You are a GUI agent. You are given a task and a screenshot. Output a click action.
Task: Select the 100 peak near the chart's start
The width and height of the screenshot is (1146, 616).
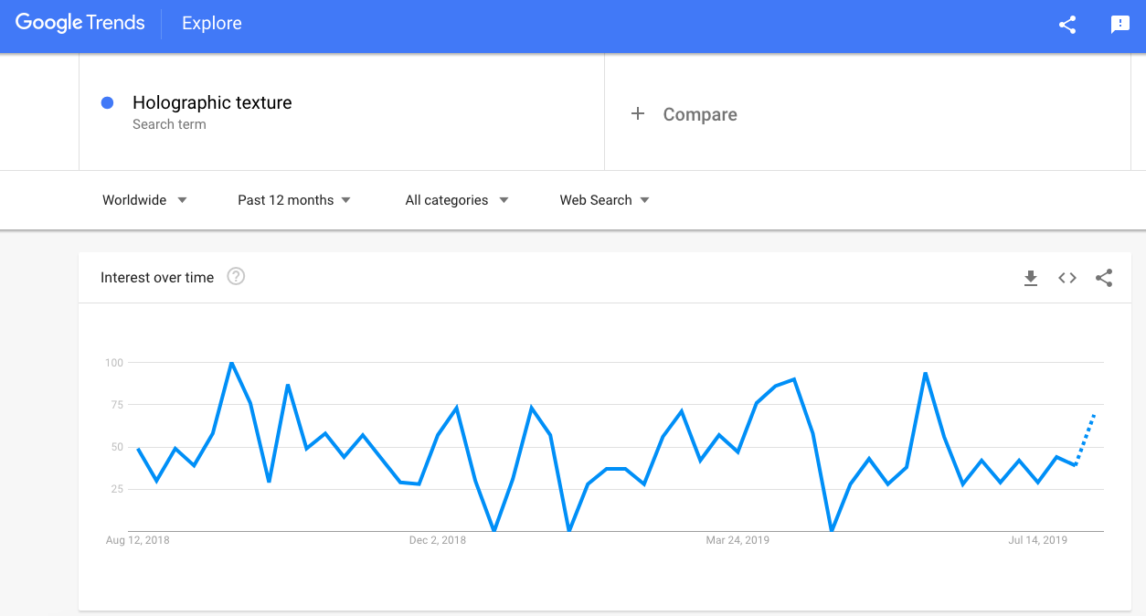pyautogui.click(x=231, y=363)
